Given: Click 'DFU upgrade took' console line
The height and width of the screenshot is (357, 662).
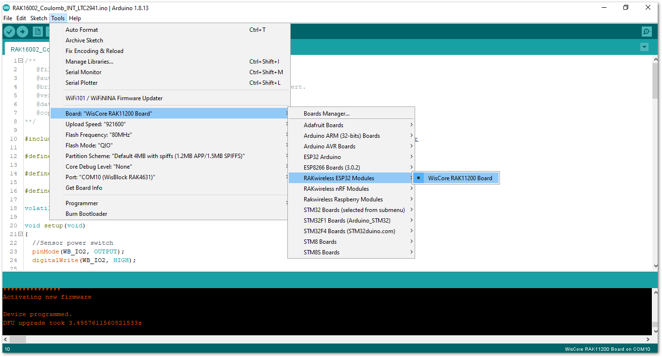Looking at the screenshot, I should point(72,323).
